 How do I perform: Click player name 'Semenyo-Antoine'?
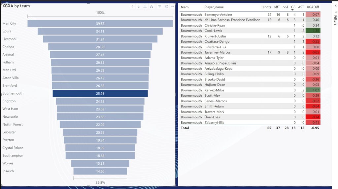point(218,14)
